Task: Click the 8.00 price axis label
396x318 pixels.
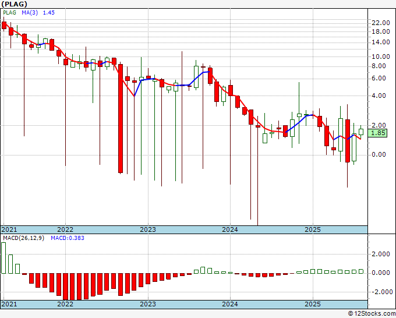Action: pos(379,66)
